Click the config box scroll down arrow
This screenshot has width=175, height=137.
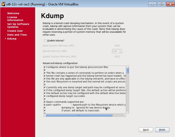[128, 112]
